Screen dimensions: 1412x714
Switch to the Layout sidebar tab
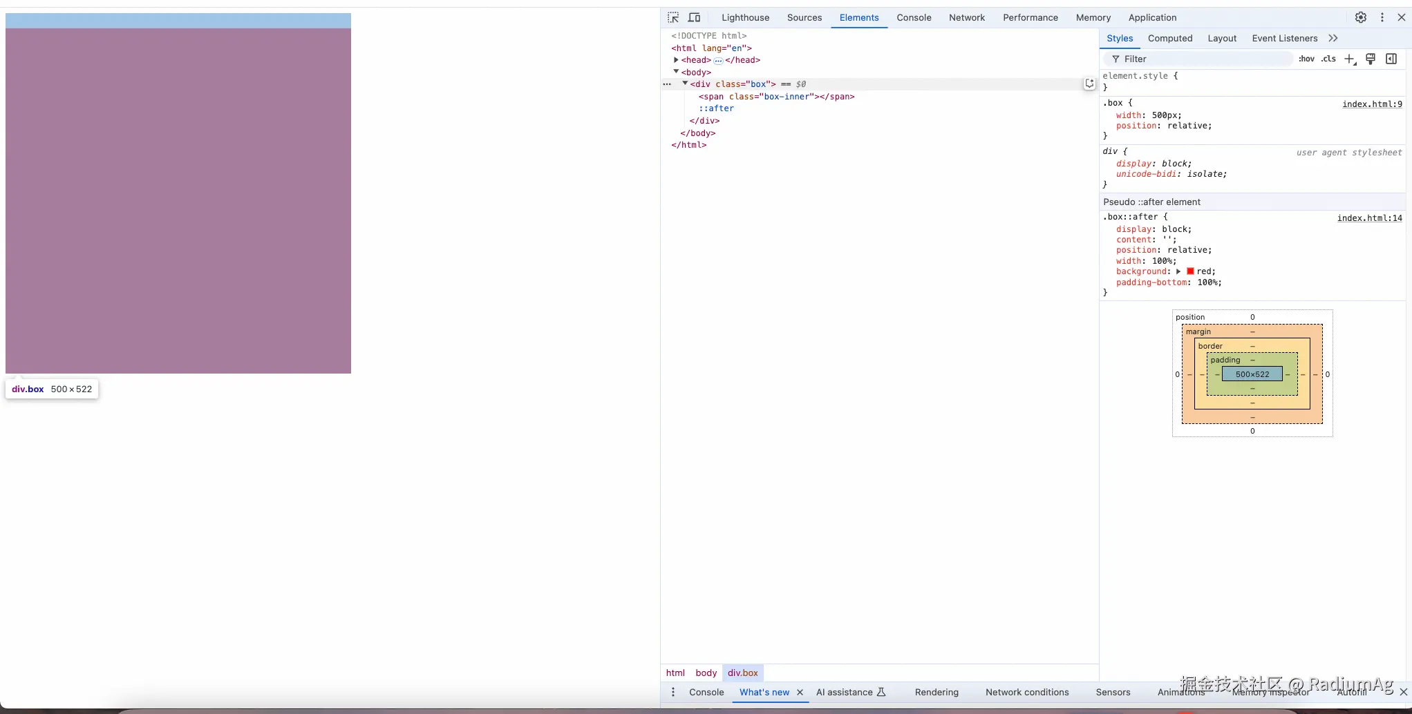point(1222,38)
